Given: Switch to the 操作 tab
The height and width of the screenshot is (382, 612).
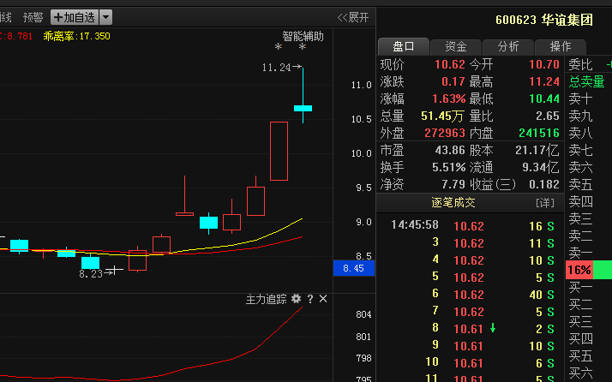Looking at the screenshot, I should coord(561,47).
